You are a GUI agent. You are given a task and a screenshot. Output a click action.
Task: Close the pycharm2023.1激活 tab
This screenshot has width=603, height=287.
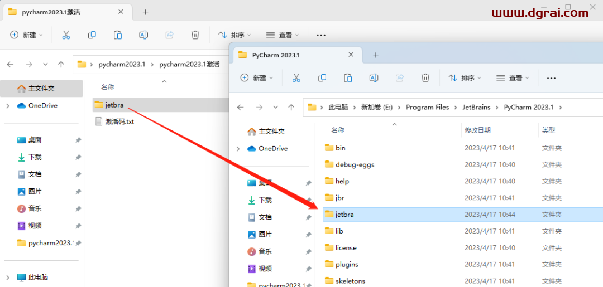click(x=121, y=12)
